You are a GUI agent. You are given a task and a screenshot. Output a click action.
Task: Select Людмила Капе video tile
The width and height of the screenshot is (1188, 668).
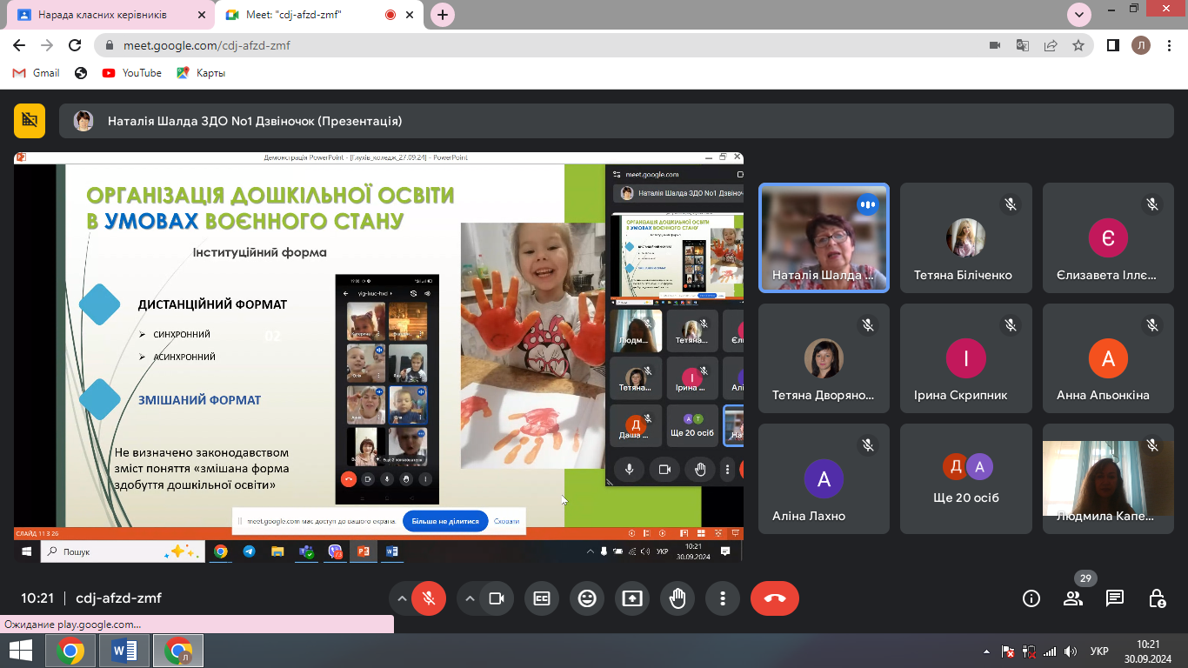click(x=1105, y=478)
